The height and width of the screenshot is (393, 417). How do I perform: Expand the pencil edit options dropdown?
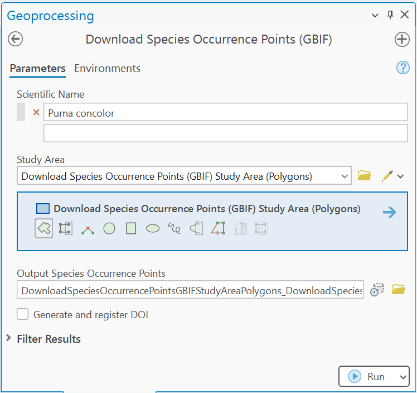coord(400,176)
